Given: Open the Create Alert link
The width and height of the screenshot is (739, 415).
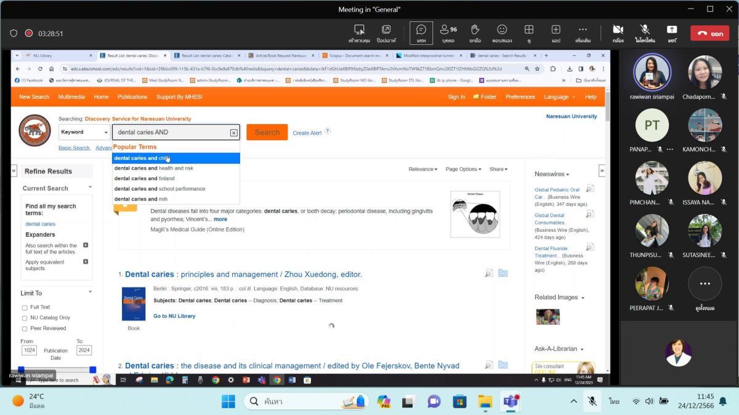Looking at the screenshot, I should (x=307, y=133).
